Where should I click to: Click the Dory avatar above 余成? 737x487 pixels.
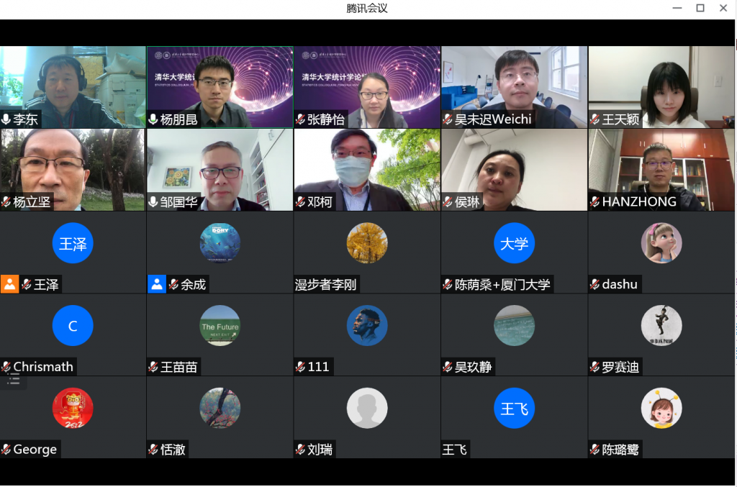pos(220,243)
